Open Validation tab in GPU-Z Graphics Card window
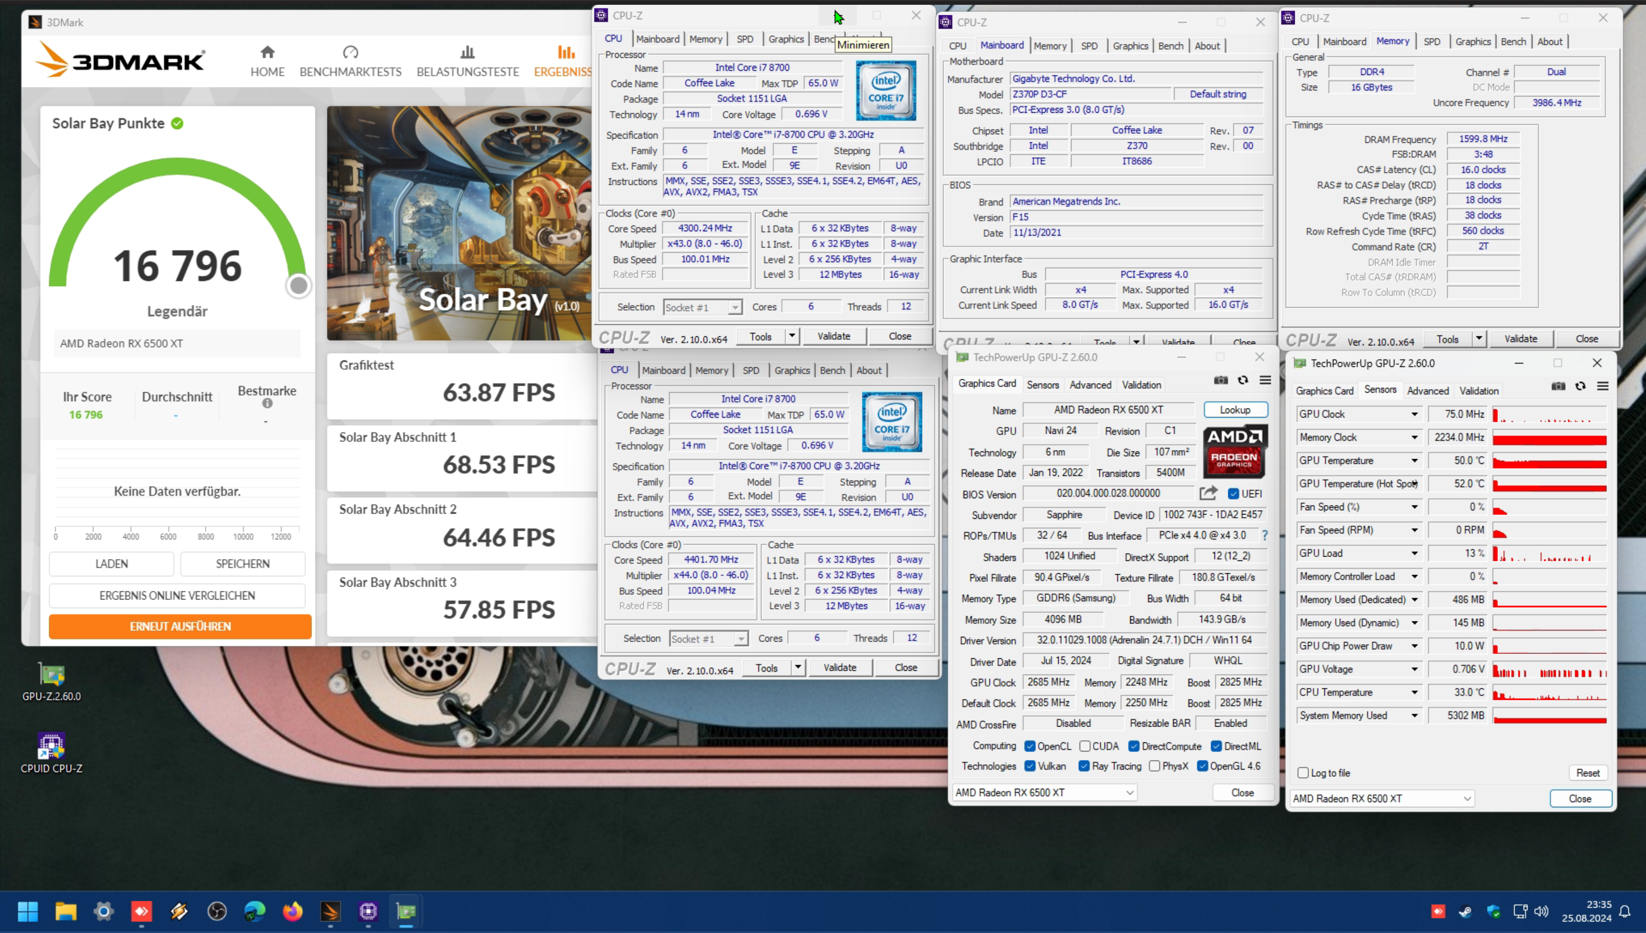Viewport: 1646px width, 933px height. [x=1141, y=385]
